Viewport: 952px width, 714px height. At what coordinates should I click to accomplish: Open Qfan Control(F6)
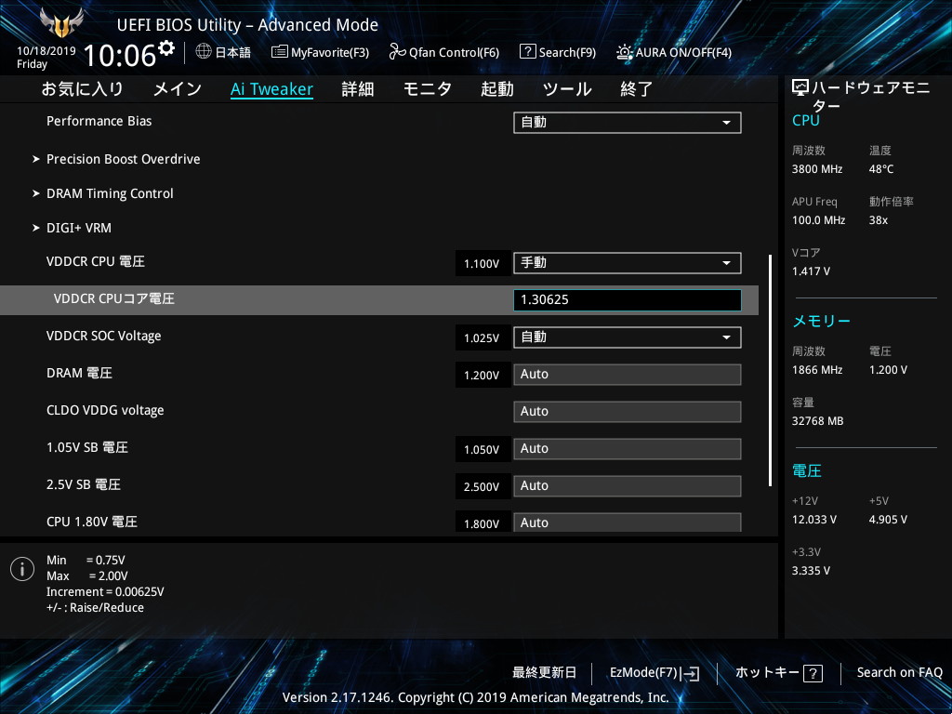(443, 52)
